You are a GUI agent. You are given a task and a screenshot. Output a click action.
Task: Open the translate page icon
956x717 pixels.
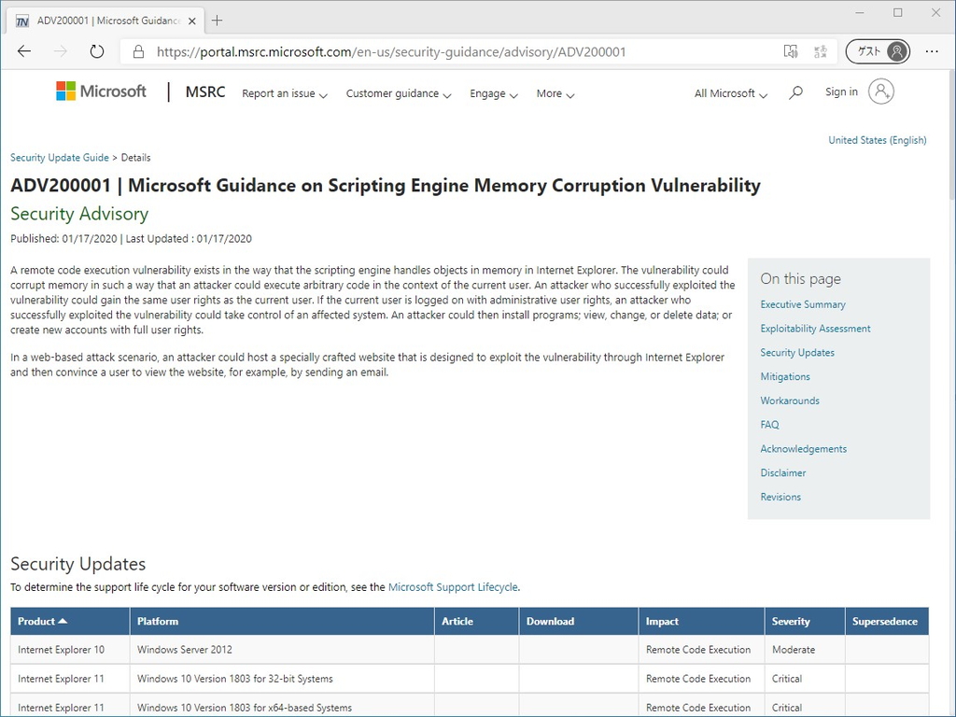point(820,51)
